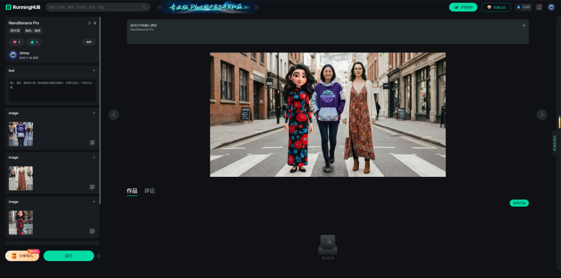
Task: Focus the top search input field
Action: [x=98, y=7]
